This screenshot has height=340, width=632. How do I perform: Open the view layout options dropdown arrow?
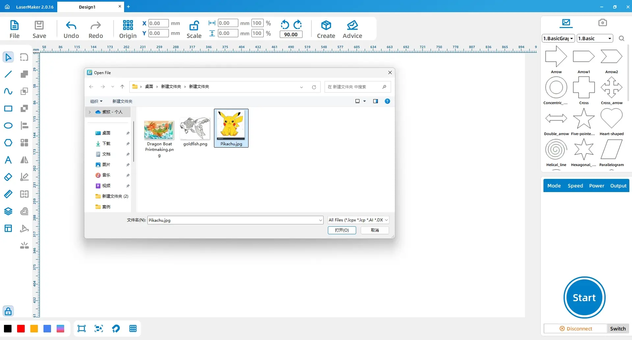[364, 101]
